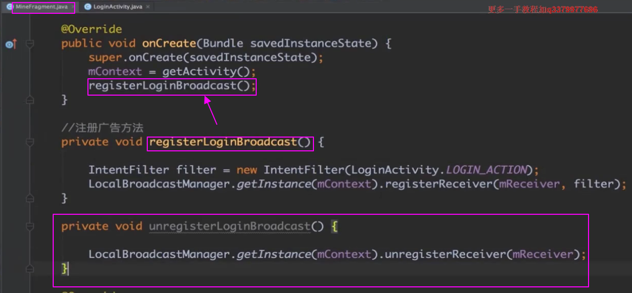The width and height of the screenshot is (632, 293).
Task: Click the getActivity() call
Action: click(x=206, y=72)
